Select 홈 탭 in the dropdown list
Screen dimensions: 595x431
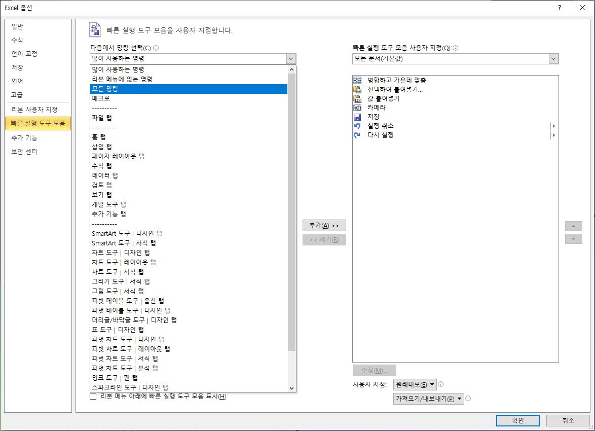pyautogui.click(x=189, y=137)
